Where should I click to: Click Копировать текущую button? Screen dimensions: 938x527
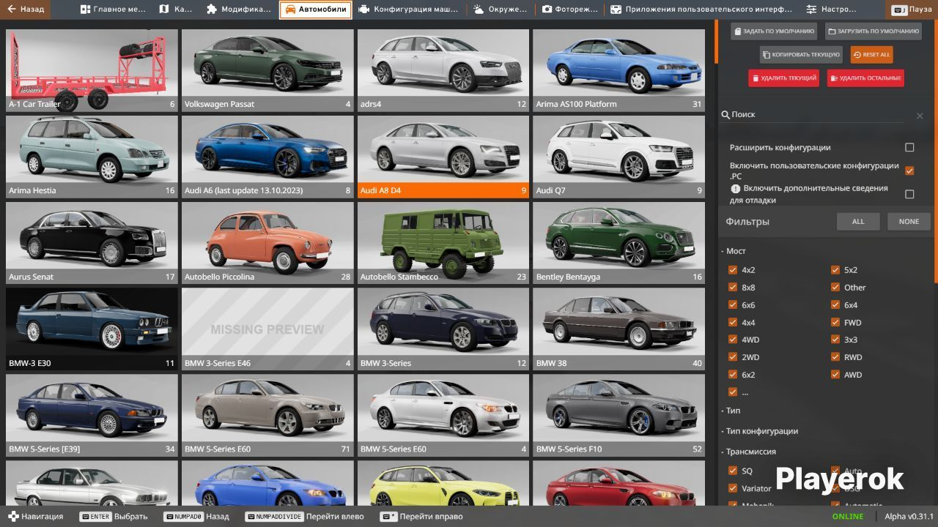801,55
